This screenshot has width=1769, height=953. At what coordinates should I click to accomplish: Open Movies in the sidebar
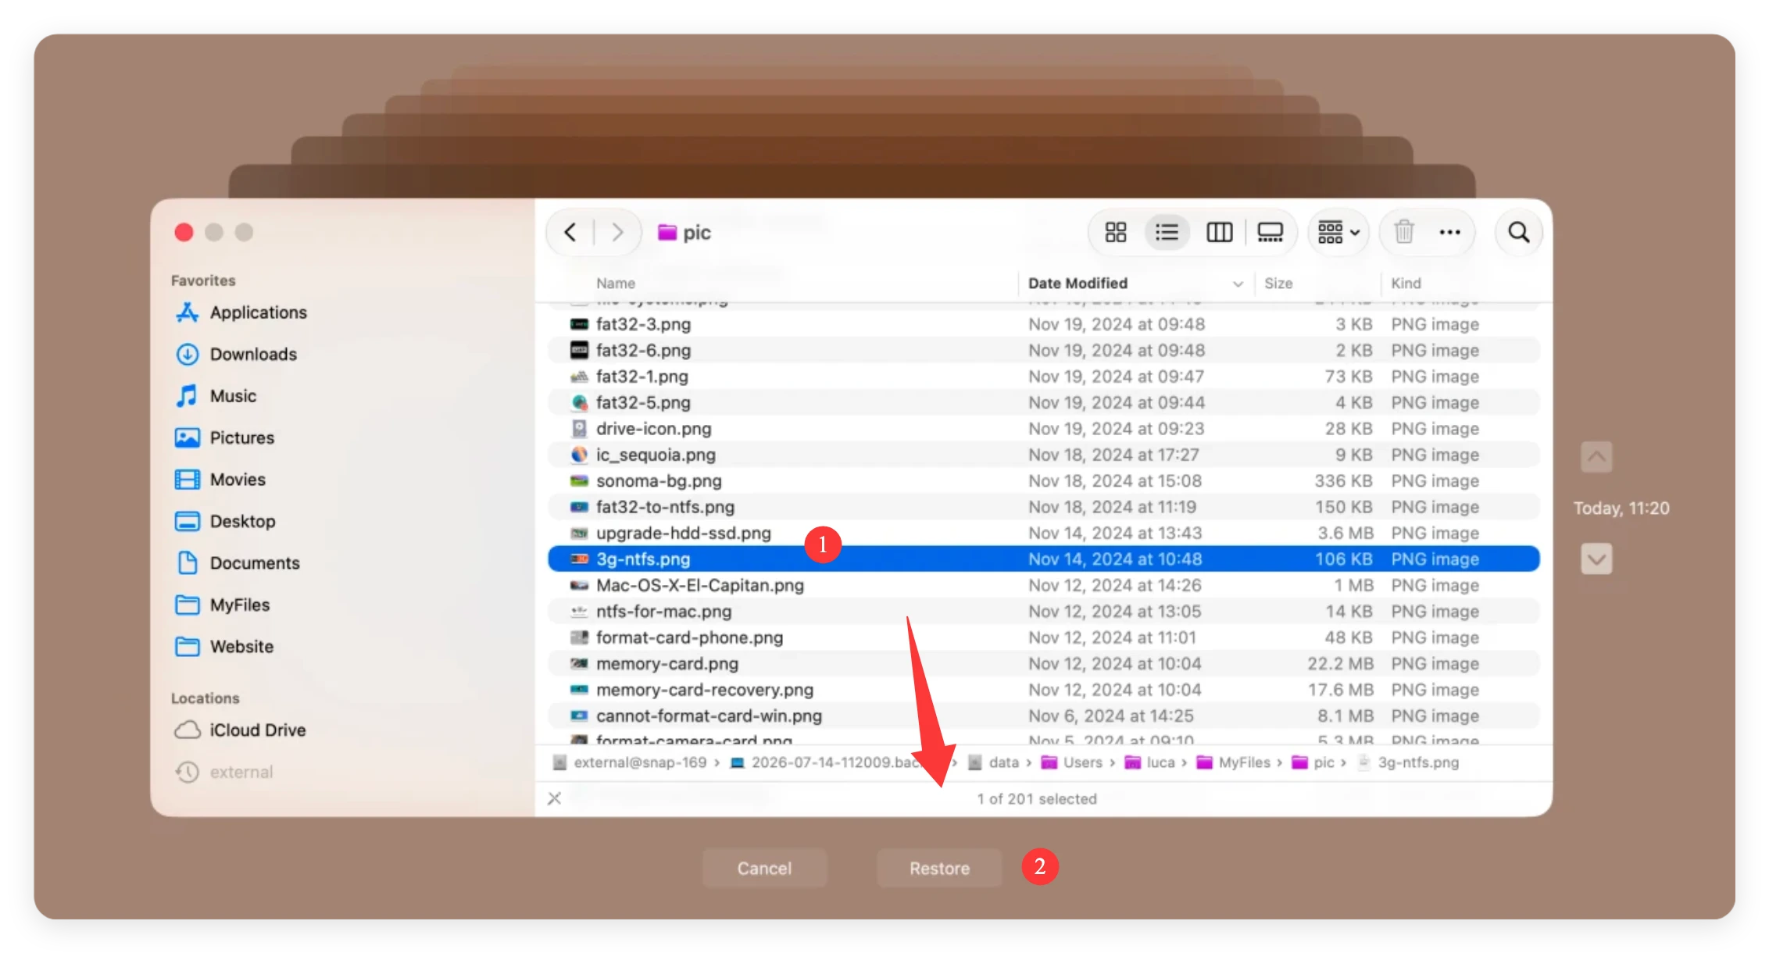tap(220, 480)
